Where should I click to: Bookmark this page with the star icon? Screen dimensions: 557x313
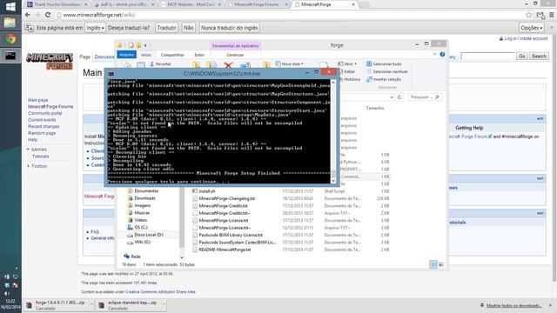point(529,15)
